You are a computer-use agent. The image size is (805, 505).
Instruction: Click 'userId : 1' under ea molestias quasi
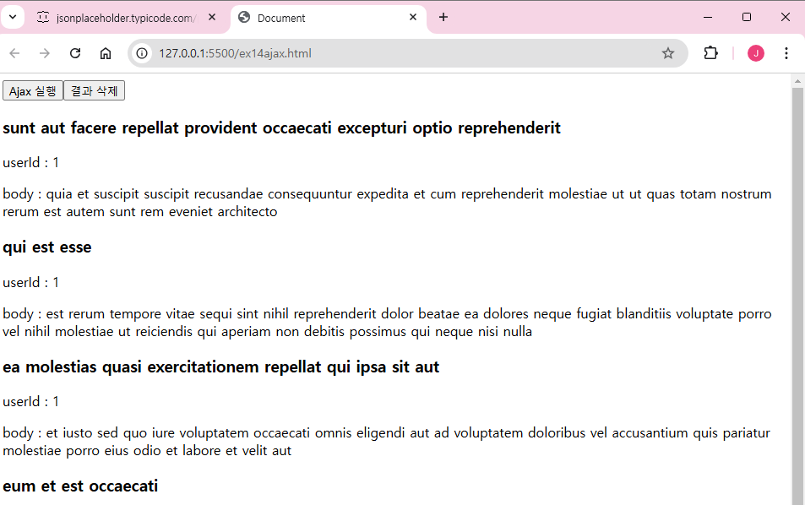(x=30, y=401)
